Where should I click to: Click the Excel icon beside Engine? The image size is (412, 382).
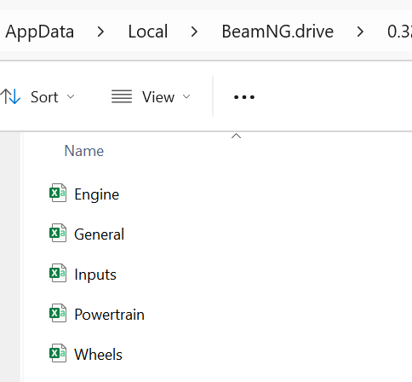(x=58, y=193)
